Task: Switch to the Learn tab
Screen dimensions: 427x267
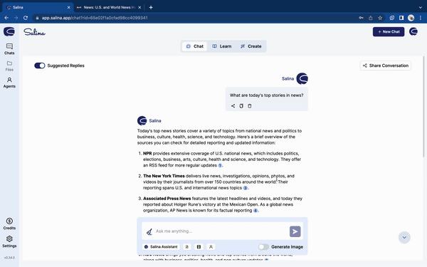Action: pos(222,46)
